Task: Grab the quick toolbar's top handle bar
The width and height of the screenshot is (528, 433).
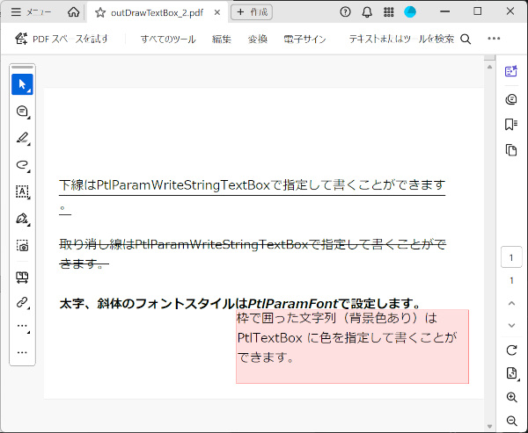Action: pos(22,68)
